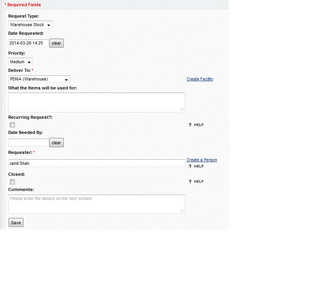Click the Date Requested input field

coord(28,43)
